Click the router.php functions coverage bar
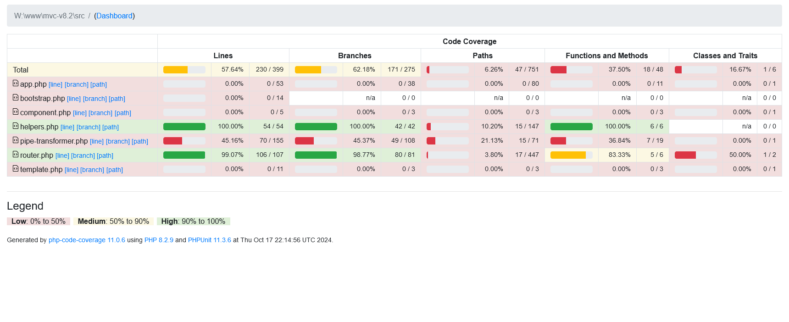The height and width of the screenshot is (322, 789). point(571,155)
